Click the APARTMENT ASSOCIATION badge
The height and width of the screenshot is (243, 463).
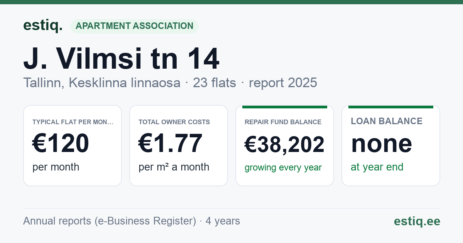[x=134, y=26]
